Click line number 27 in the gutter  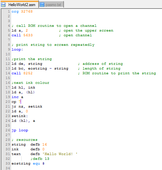pyautogui.click(x=8, y=135)
